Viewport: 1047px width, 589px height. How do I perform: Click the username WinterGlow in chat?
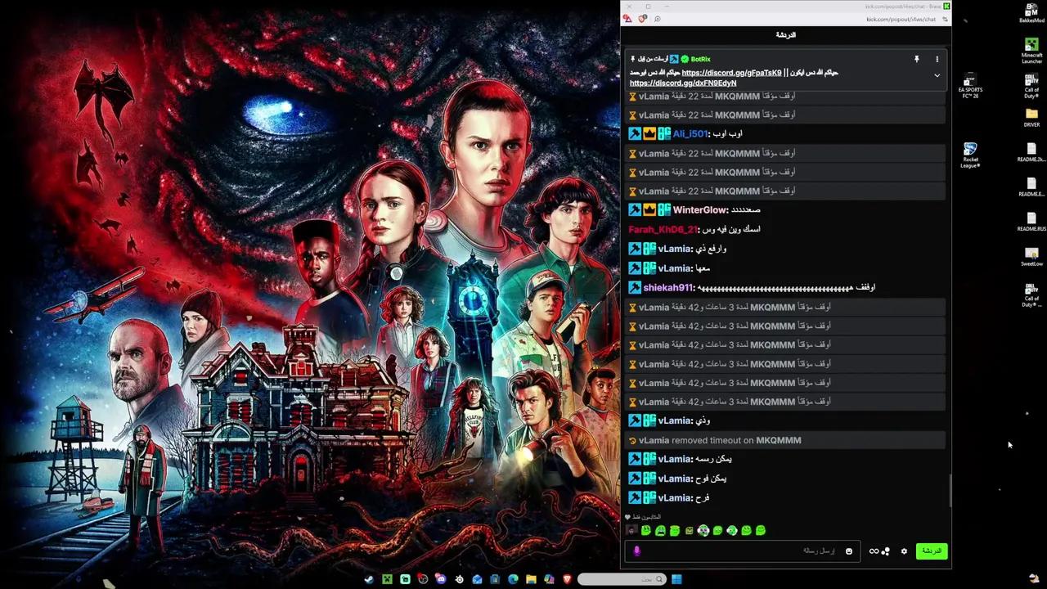tap(700, 210)
